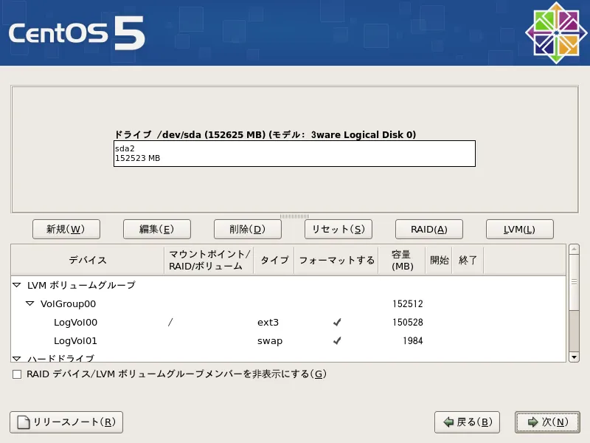Open the LVM(L) configuration button
590x443 pixels.
pos(520,229)
